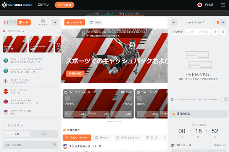Open the hamburger menu in the header
Screen dimensions: 229x152
pos(223,5)
